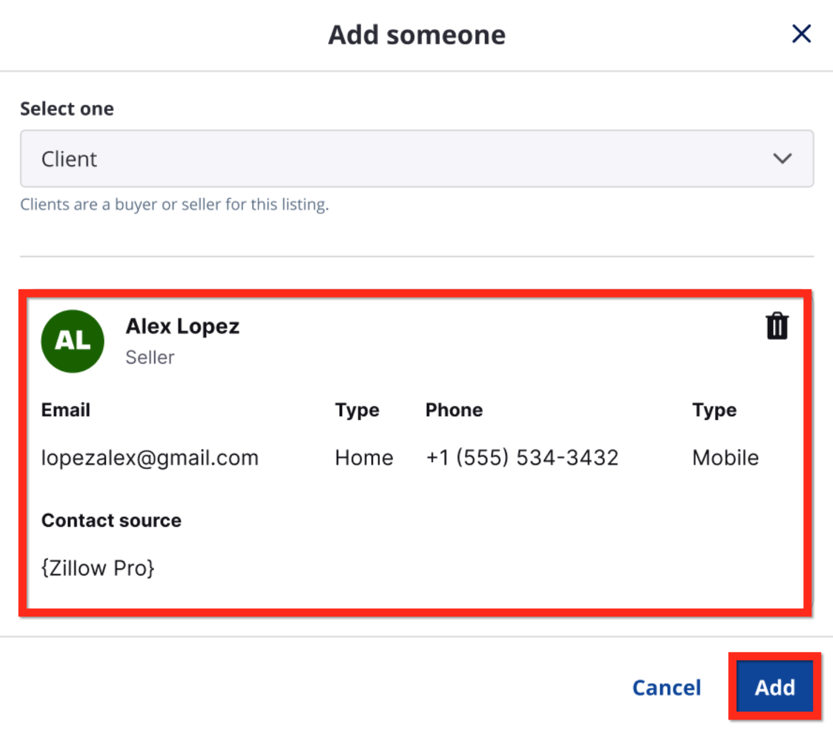833x730 pixels.
Task: Click the Phone column heading
Action: click(454, 410)
